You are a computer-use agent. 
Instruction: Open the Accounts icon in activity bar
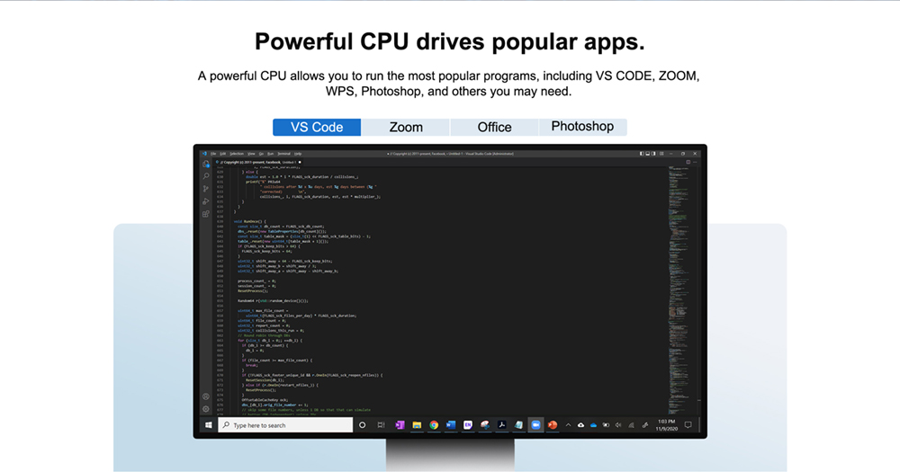(x=206, y=396)
